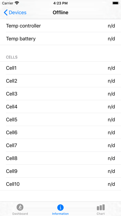This screenshot has width=121, height=216.
Task: Tap the Dashboard scooter icon
Action: 20,207
